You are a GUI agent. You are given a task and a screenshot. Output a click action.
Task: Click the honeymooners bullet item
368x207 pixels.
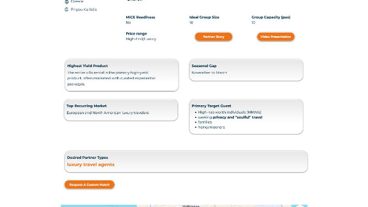click(211, 127)
